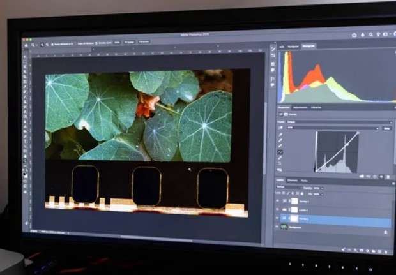Click the bottom-left endpoint of the curve
This screenshot has height=275, width=396.
click(x=316, y=171)
